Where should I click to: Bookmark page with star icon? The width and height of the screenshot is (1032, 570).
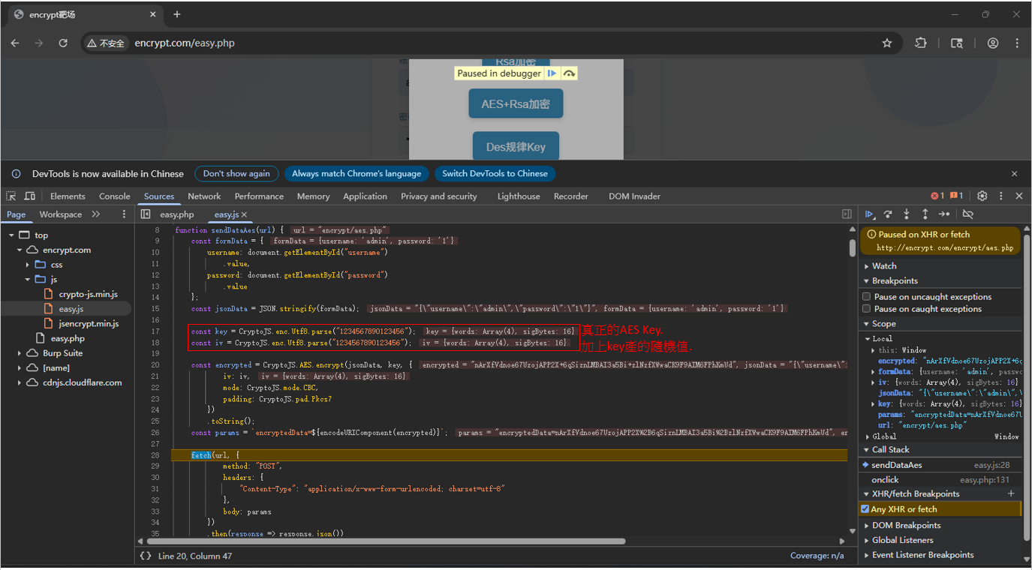pyautogui.click(x=887, y=43)
